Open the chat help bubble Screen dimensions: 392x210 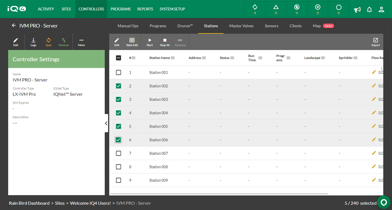coord(384,202)
